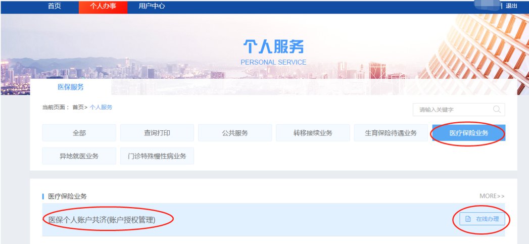Focus the 请输入关键字 search field

pos(459,110)
